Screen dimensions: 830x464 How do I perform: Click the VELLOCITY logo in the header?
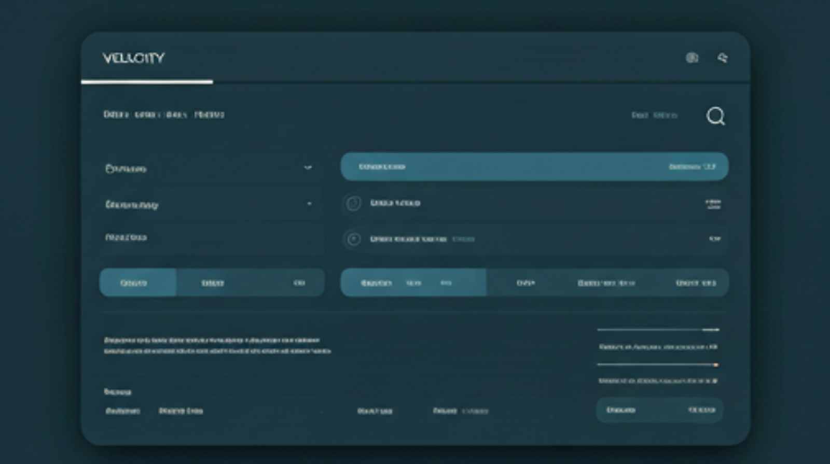tap(133, 58)
